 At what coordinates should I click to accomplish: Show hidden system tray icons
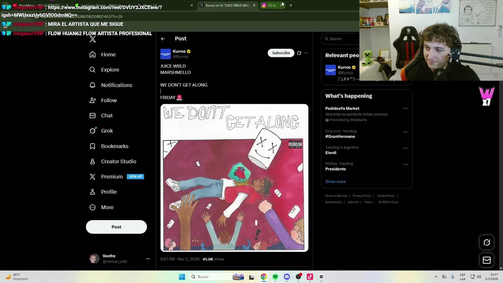pyautogui.click(x=435, y=277)
